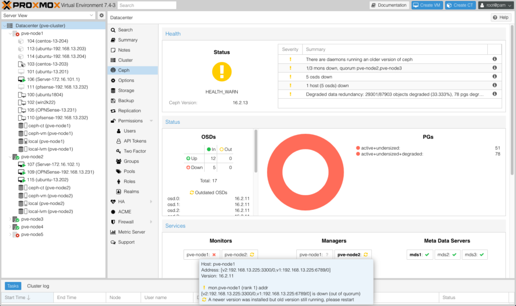Viewport: 516px width, 306px height.
Task: Open the Storage database icon
Action: 113,91
